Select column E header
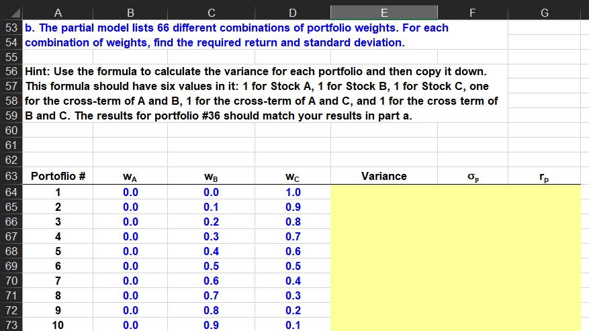Image resolution: width=589 pixels, height=331 pixels. pos(384,13)
